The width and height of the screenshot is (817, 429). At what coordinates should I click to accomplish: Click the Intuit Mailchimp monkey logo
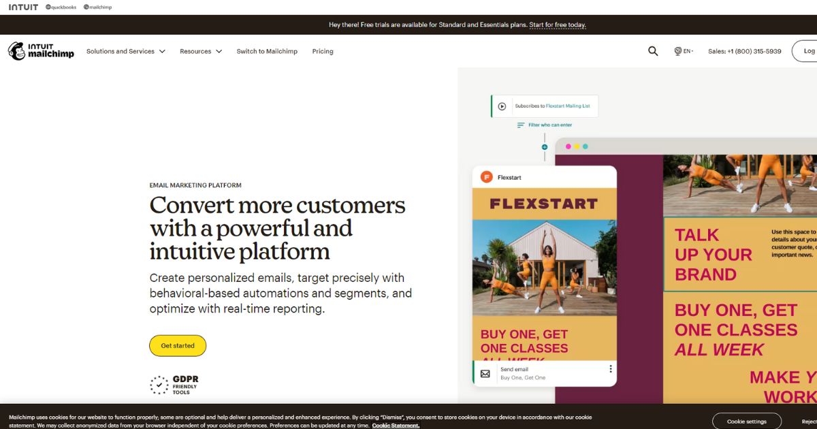[x=17, y=51]
